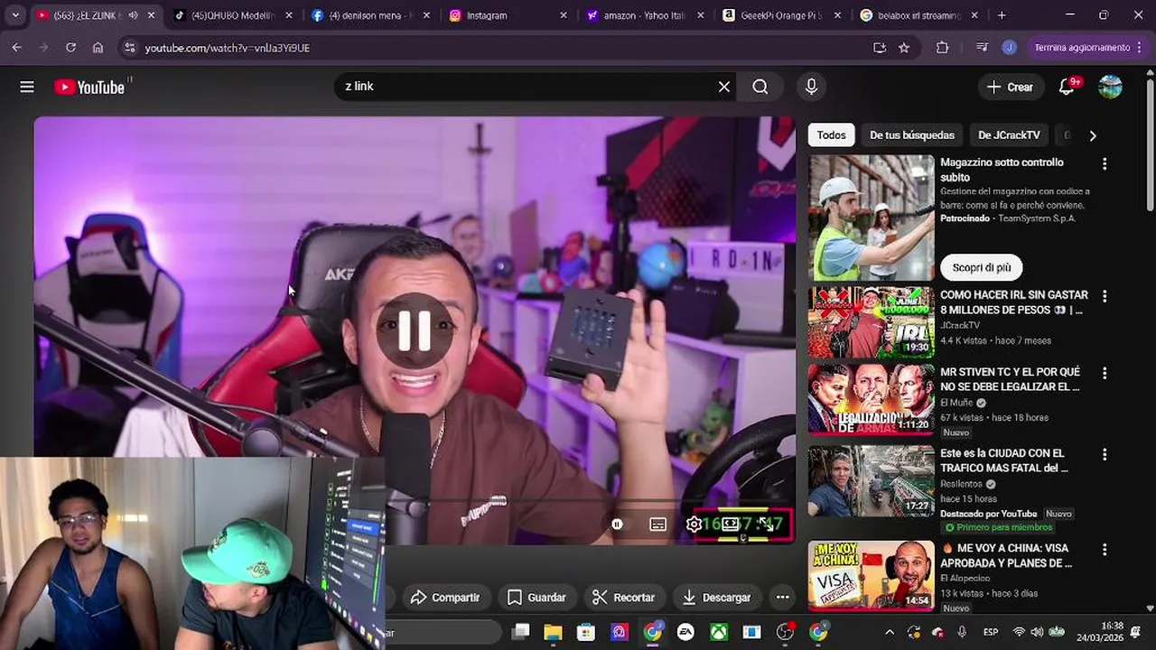Open the Chrome tab search dropdown
This screenshot has height=650, width=1156.
pyautogui.click(x=15, y=15)
